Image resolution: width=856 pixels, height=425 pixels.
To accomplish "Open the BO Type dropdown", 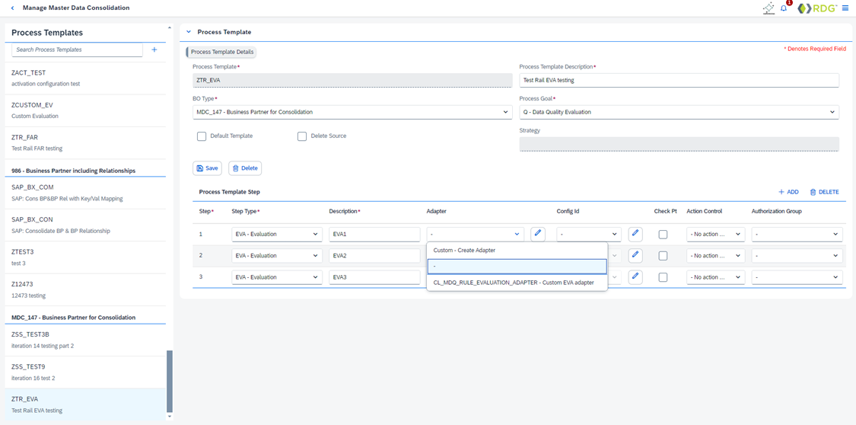I will coord(352,112).
